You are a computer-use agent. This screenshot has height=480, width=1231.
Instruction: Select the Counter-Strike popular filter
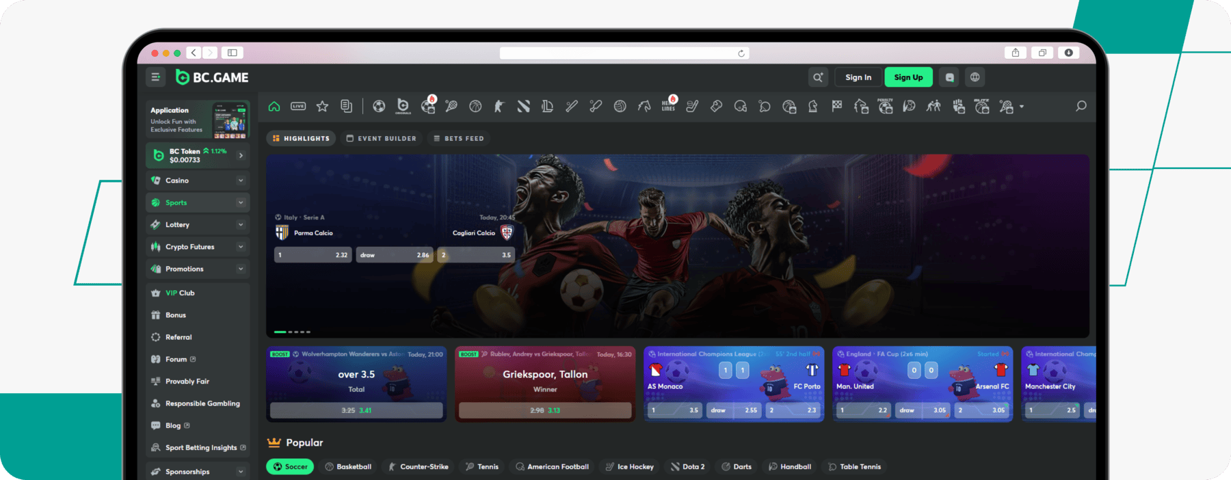(418, 466)
